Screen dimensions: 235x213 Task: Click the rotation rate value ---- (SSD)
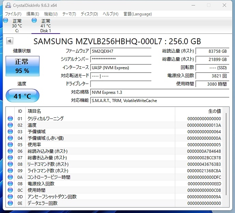(x=212, y=67)
